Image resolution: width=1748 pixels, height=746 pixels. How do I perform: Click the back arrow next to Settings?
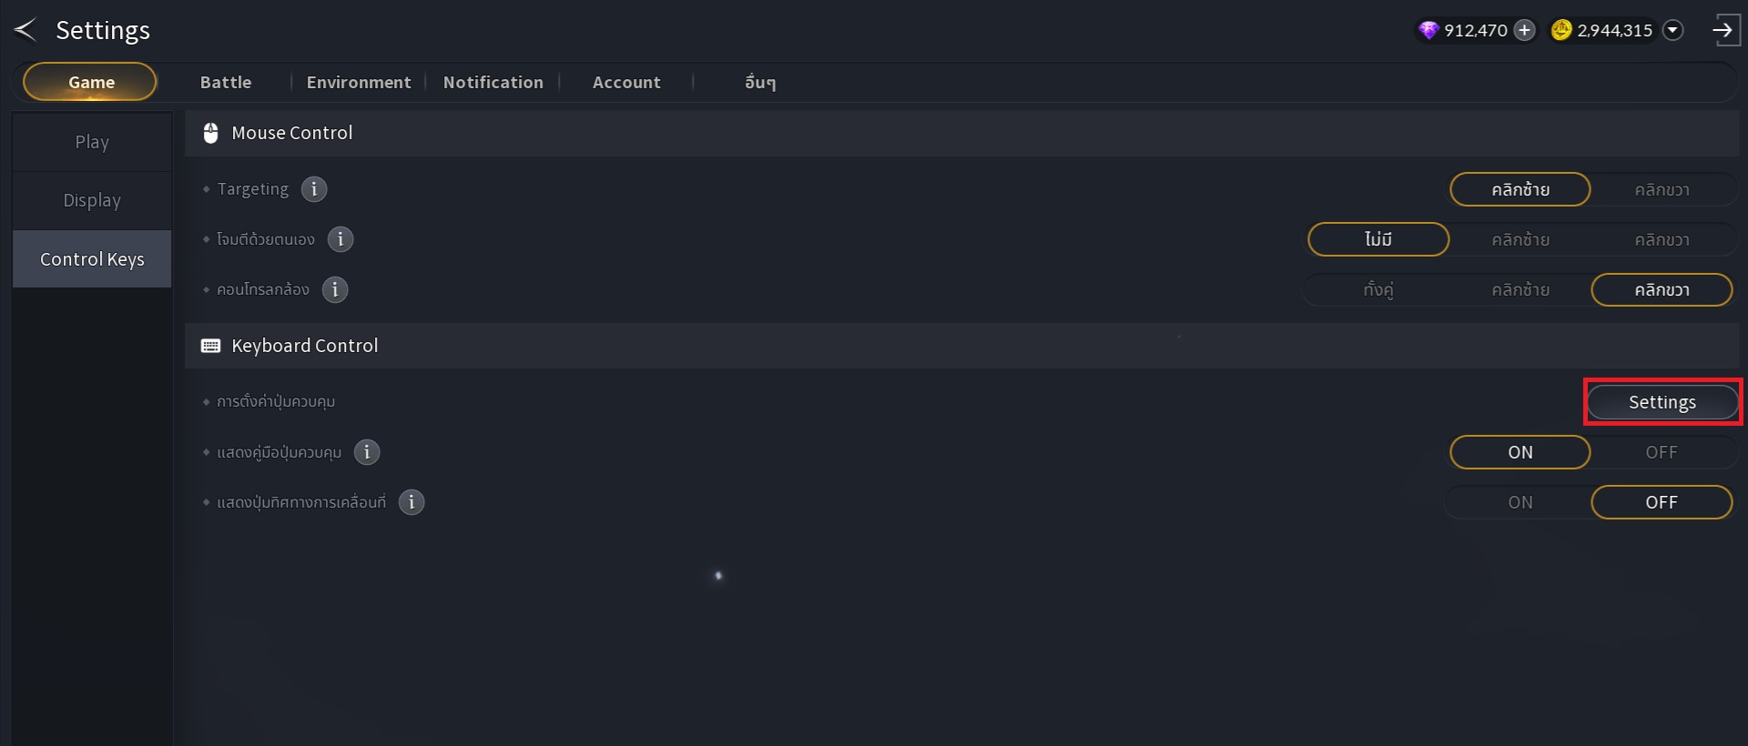(x=25, y=30)
